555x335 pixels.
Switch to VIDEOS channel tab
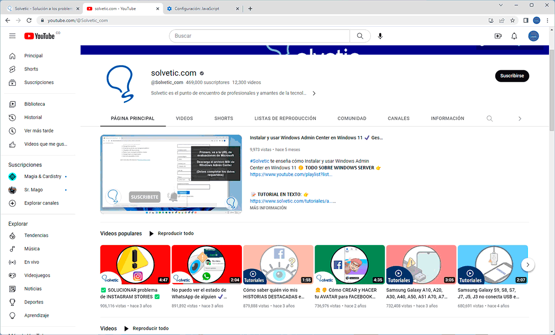[x=185, y=119]
